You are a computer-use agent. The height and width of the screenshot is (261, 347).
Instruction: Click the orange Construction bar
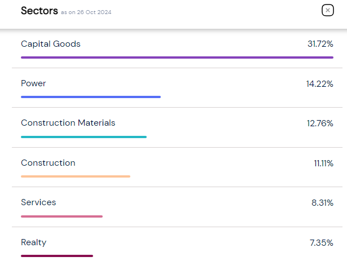coord(76,176)
